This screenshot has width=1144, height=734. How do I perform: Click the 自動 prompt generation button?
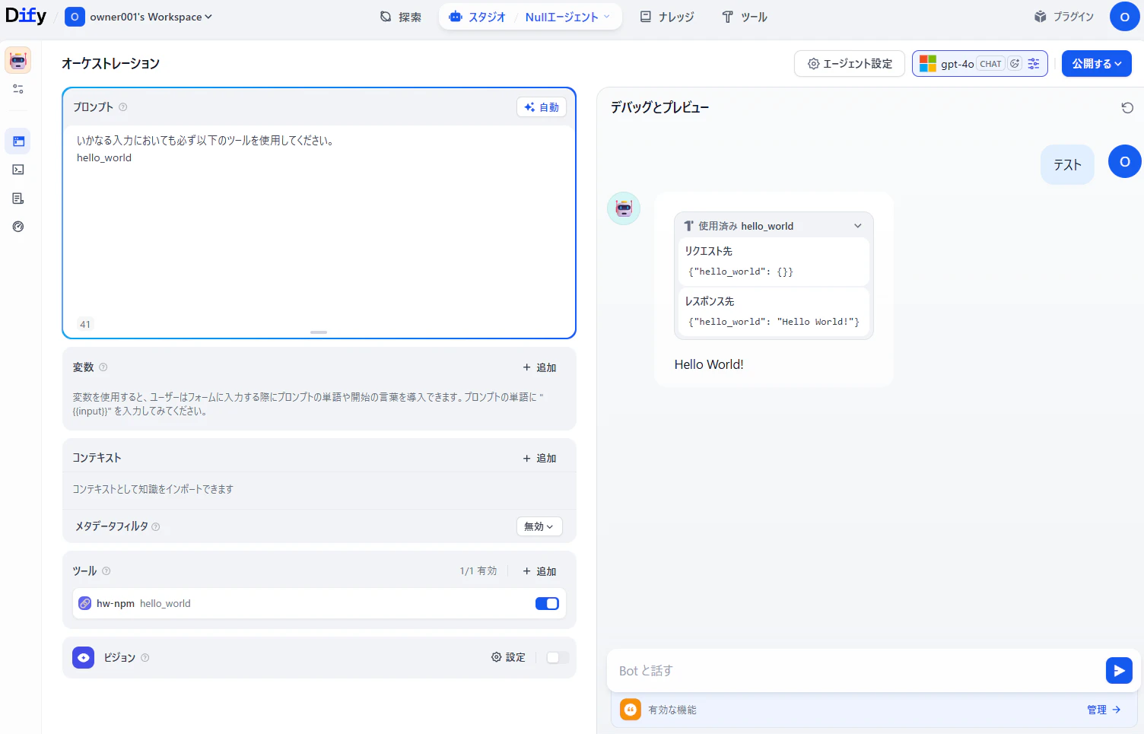[x=542, y=107]
